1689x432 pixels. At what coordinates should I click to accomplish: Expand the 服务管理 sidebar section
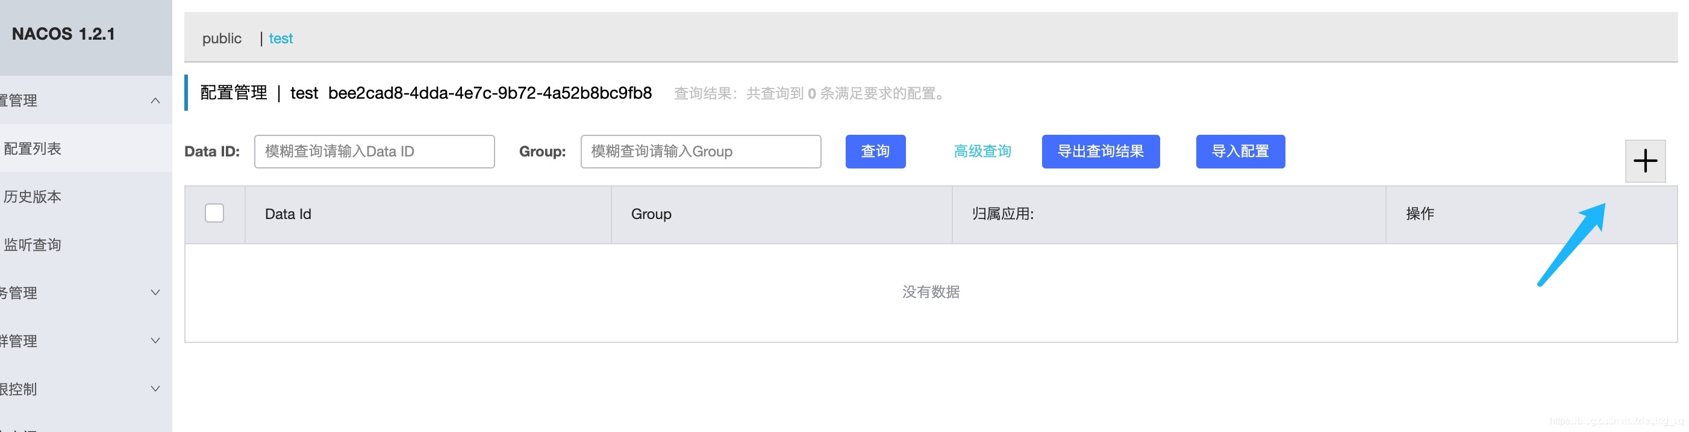[x=155, y=292]
